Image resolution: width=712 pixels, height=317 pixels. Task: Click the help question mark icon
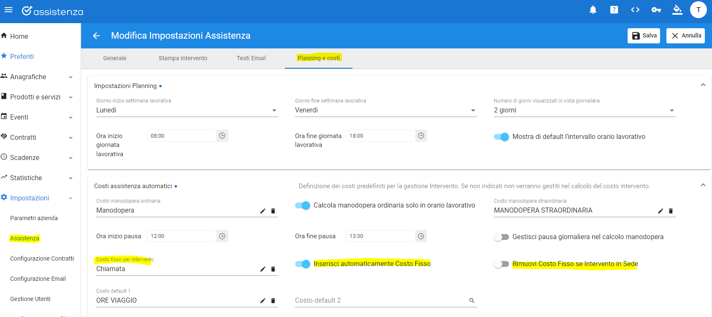pos(614,10)
